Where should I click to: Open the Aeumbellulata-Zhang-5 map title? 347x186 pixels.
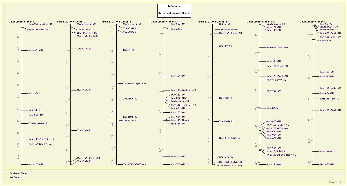pyautogui.click(x=212, y=22)
